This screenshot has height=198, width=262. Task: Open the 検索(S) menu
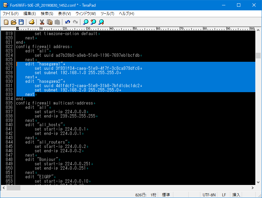pyautogui.click(x=47, y=14)
